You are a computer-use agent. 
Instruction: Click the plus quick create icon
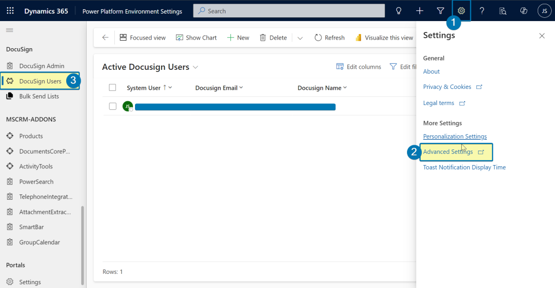(420, 11)
